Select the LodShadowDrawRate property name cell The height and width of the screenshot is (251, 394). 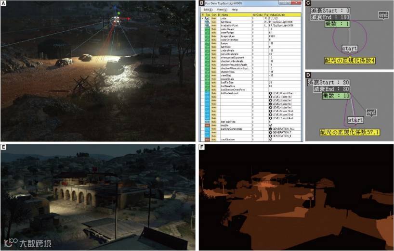(x=236, y=89)
